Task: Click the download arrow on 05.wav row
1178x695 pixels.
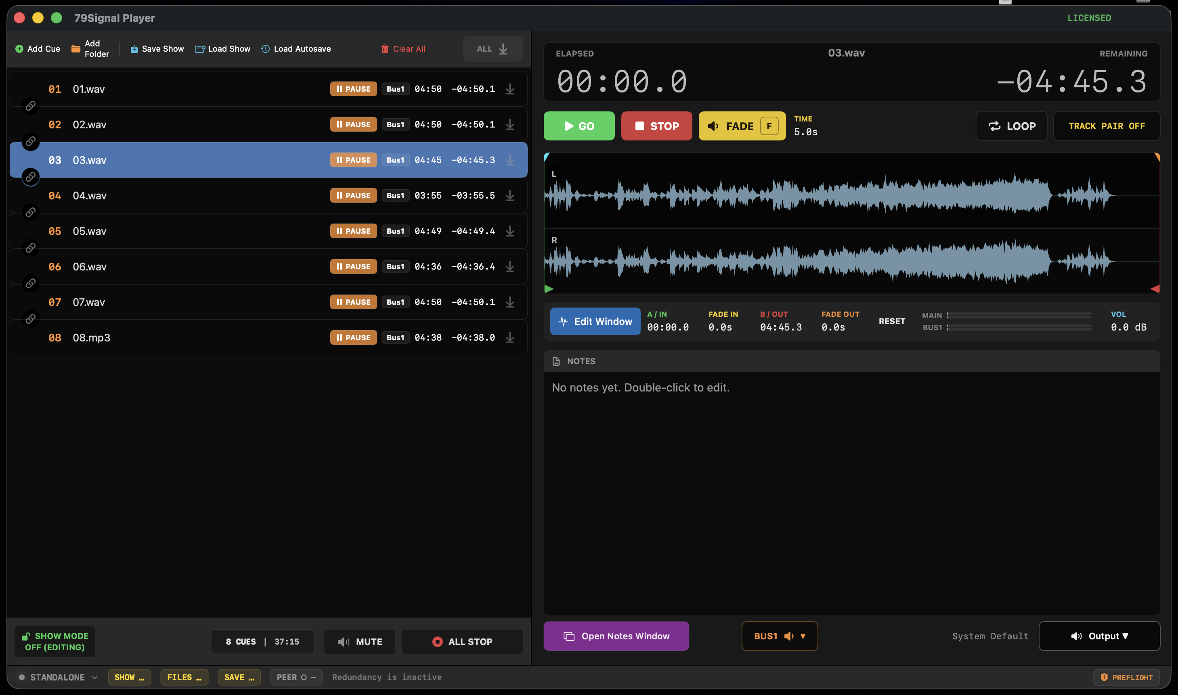Action: [x=509, y=231]
